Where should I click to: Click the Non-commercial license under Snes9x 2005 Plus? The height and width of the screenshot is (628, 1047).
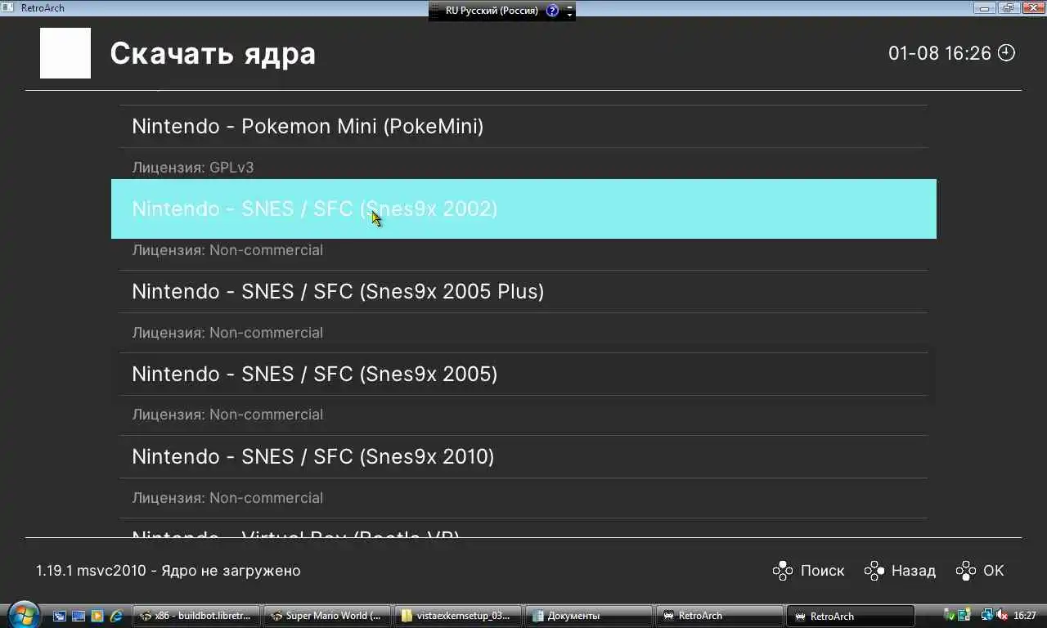(227, 333)
